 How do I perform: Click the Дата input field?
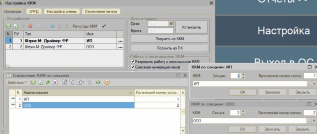(158, 24)
